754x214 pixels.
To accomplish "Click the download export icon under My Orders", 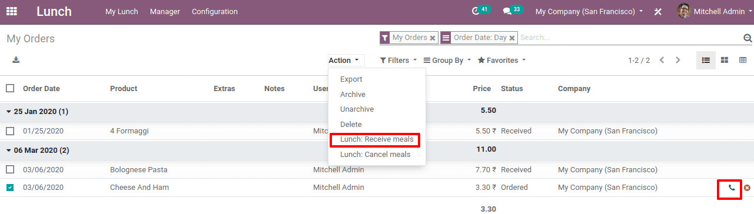I will tap(16, 60).
